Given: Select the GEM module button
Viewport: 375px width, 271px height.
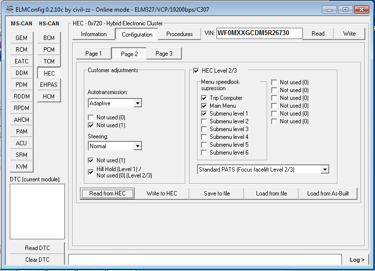Looking at the screenshot, I should pyautogui.click(x=21, y=38).
